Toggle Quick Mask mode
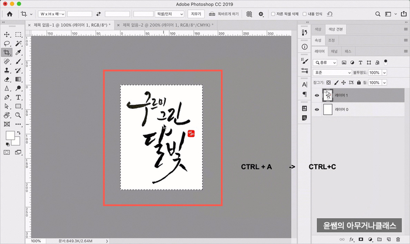 pos(7,152)
